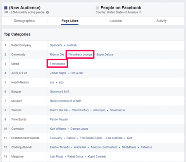The height and width of the screenshot is (162, 186).
Task: Switch to the Demographics tab
Action: coord(24,21)
